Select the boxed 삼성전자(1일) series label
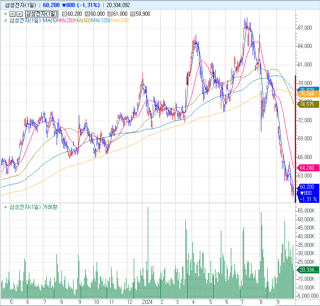Screen dimensions: 320x306 point(42,14)
